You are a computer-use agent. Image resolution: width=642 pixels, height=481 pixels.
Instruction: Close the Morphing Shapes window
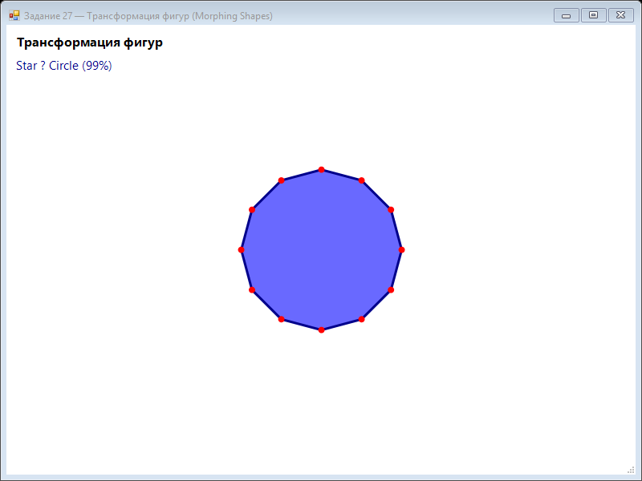click(620, 15)
